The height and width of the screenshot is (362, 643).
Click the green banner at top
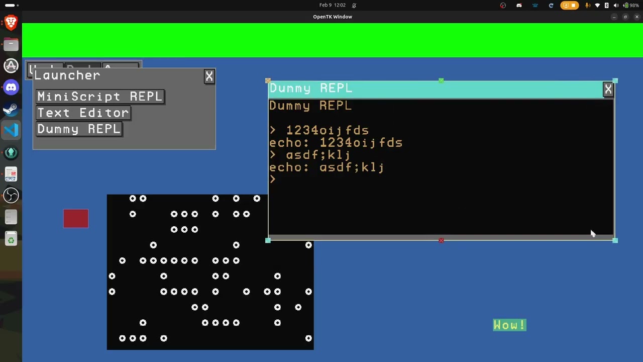pos(333,40)
